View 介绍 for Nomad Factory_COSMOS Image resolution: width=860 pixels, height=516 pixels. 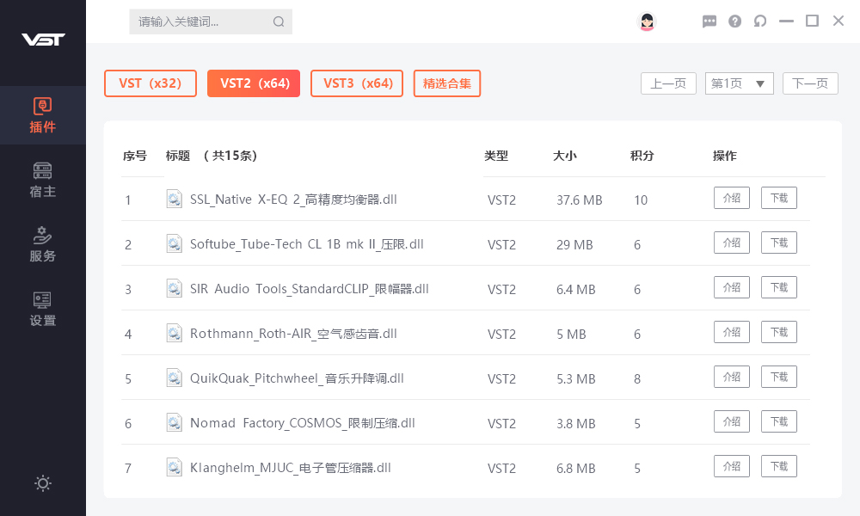pos(732,421)
